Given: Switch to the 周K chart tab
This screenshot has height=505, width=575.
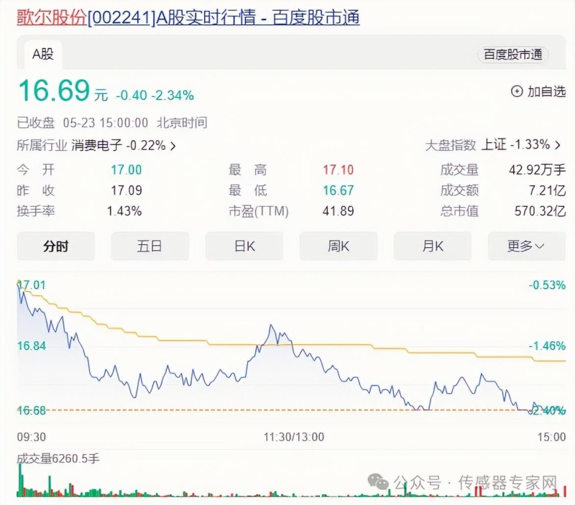Looking at the screenshot, I should pos(339,246).
